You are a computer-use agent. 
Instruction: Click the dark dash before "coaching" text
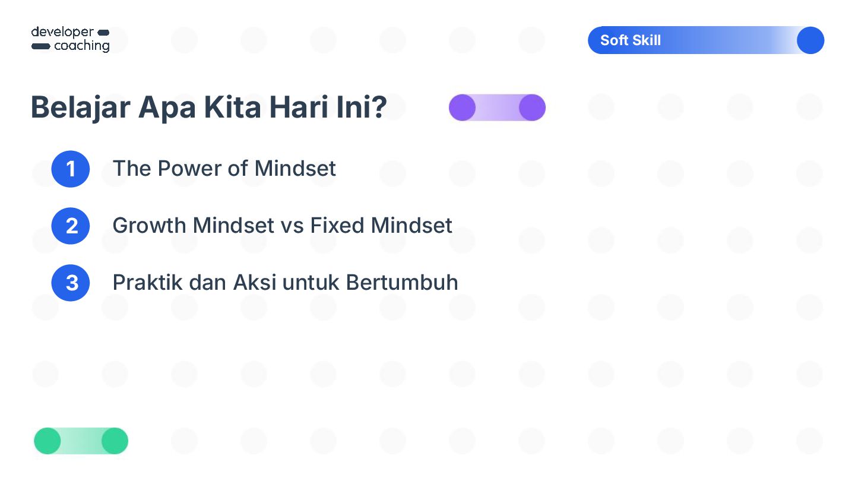[40, 46]
